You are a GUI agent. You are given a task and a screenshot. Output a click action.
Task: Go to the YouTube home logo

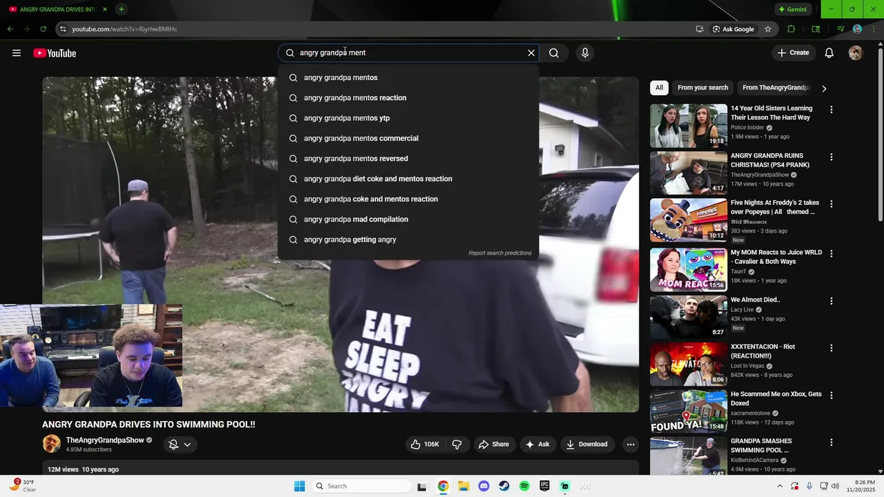tap(55, 53)
